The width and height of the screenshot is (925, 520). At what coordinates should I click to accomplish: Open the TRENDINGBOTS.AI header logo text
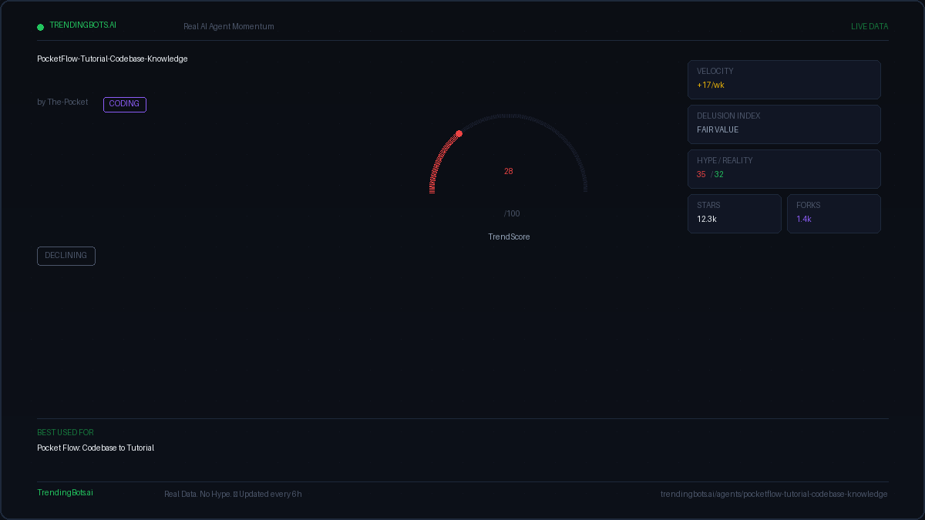[x=82, y=25]
